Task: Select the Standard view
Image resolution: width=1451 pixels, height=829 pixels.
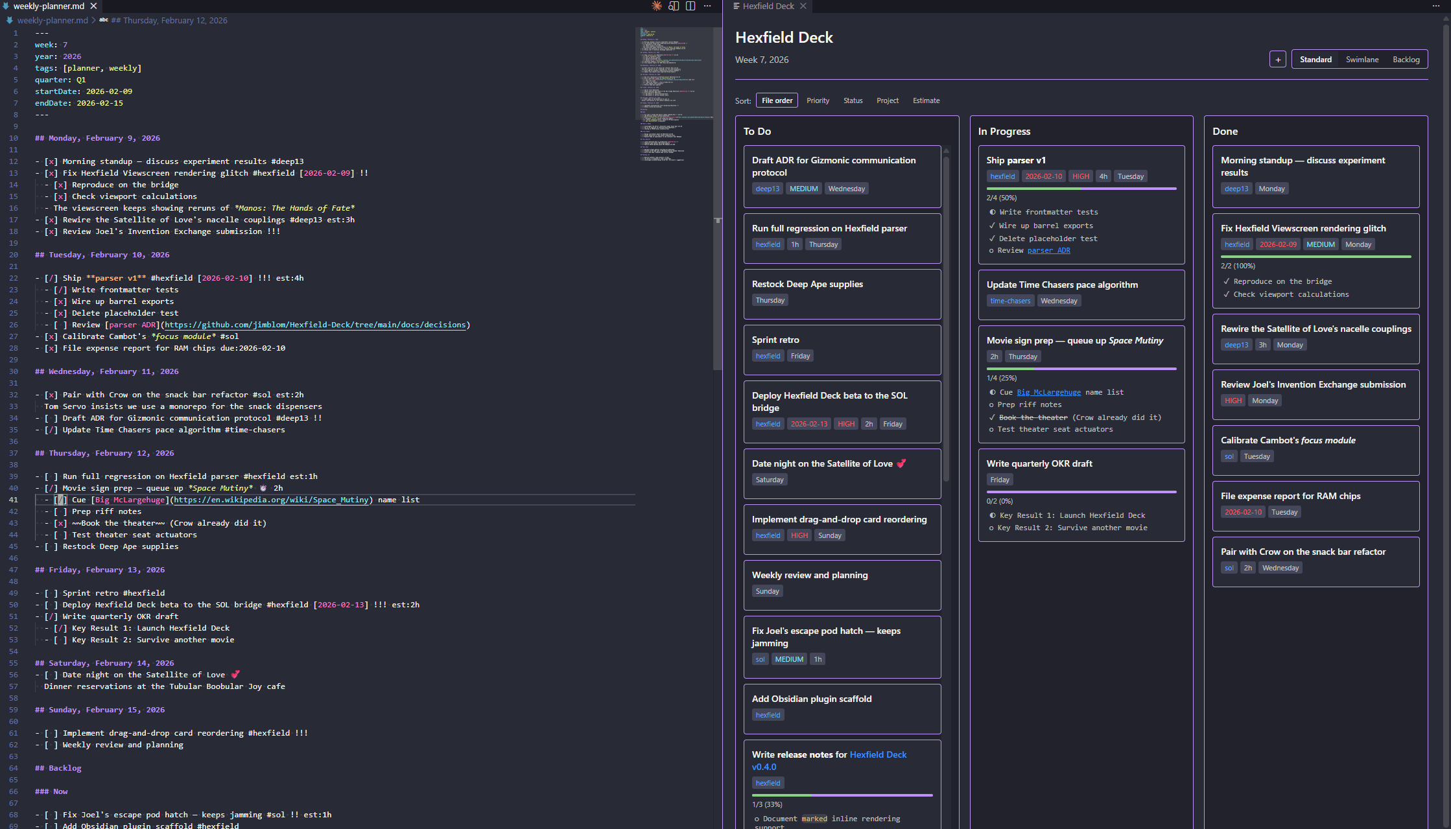Action: point(1315,60)
